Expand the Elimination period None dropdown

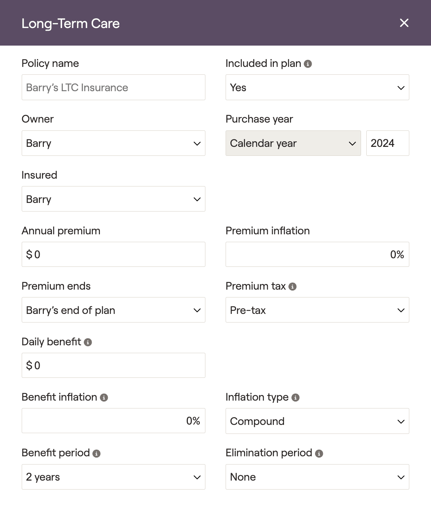[317, 477]
